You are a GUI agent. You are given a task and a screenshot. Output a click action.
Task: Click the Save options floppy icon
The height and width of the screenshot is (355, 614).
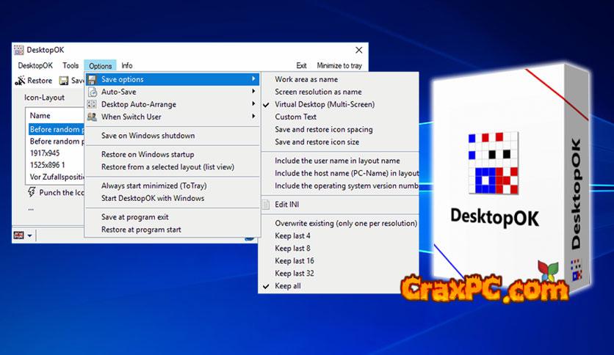coord(92,79)
